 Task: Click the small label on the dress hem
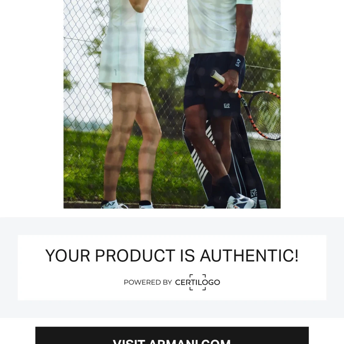point(115,72)
